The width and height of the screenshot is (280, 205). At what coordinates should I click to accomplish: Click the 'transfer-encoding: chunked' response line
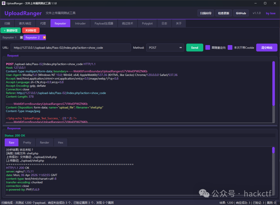[x=24, y=182]
